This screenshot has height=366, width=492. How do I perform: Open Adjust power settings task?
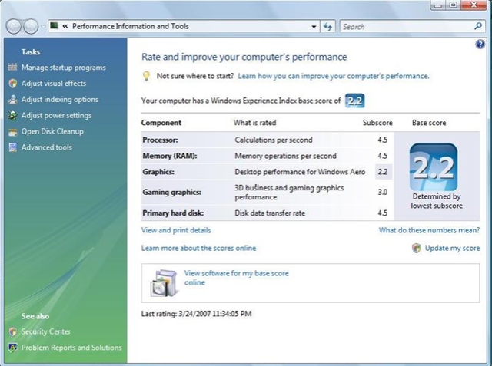click(56, 116)
